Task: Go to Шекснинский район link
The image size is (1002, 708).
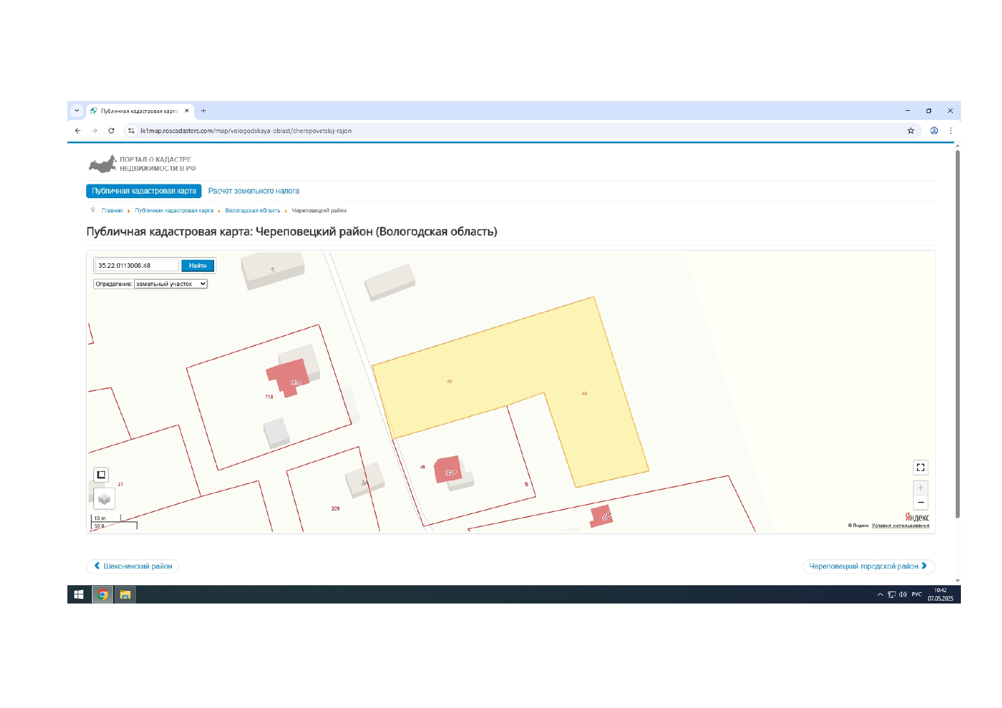Action: [133, 566]
